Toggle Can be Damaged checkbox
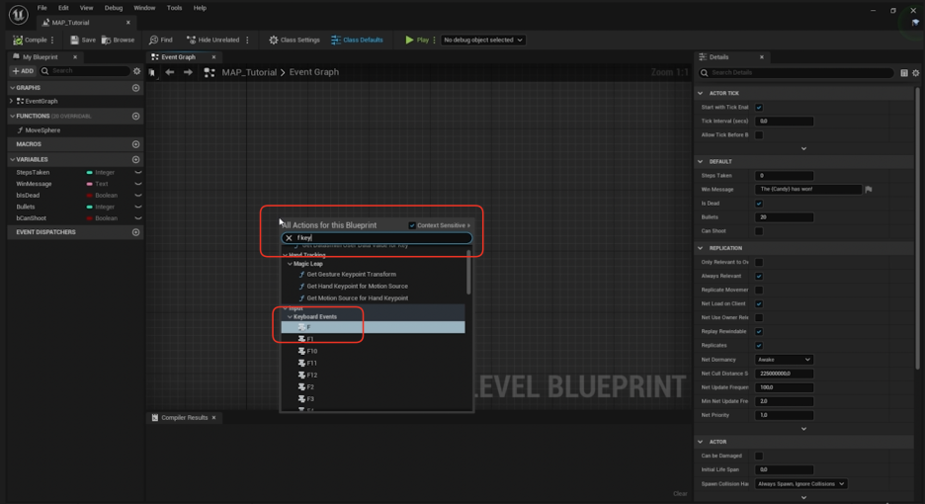 click(x=759, y=457)
